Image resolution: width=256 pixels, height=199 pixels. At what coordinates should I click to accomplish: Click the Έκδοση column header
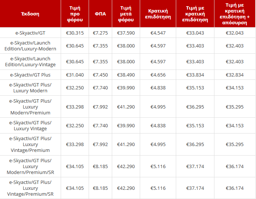(30, 14)
